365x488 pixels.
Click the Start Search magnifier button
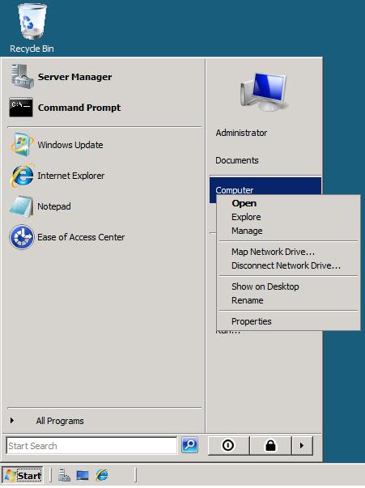click(x=189, y=445)
